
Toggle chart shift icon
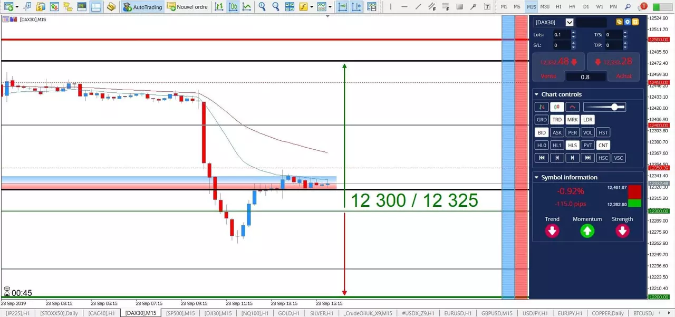tap(356, 7)
